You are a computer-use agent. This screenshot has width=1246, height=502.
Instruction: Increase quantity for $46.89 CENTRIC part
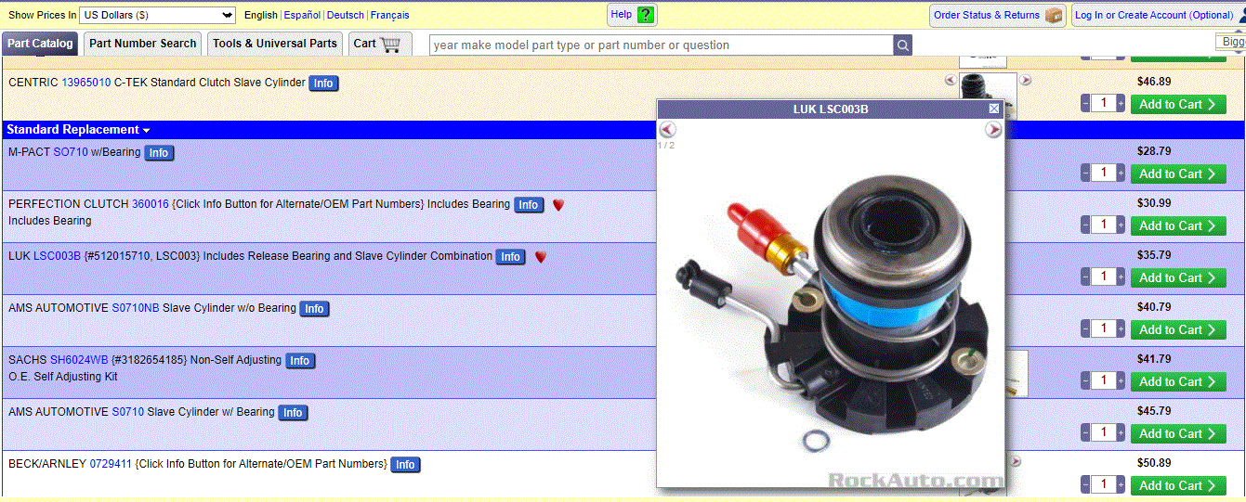1121,103
